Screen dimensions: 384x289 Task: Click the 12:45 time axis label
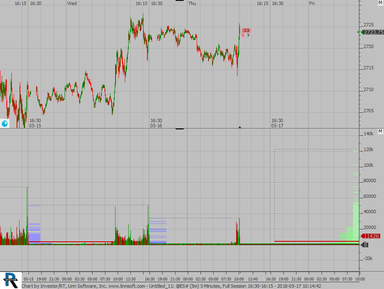click(253, 279)
